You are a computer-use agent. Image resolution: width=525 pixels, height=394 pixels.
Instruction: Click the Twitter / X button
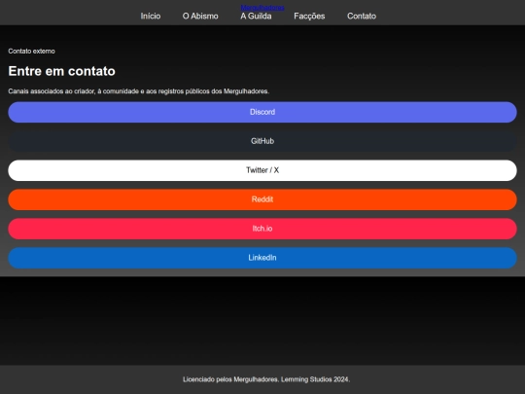click(262, 170)
